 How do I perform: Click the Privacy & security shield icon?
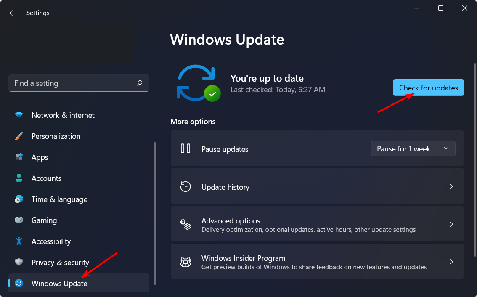(x=19, y=262)
